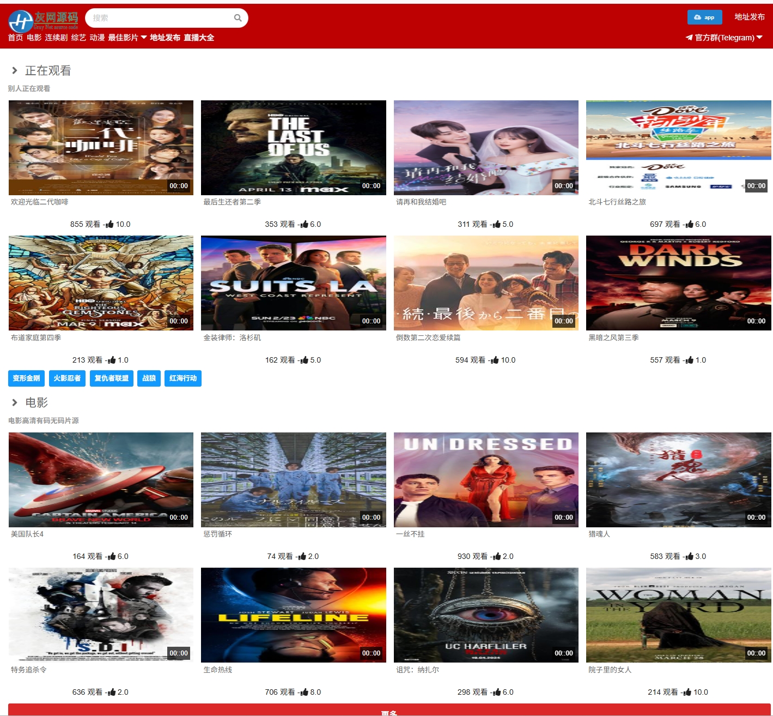Click chevron beside 电影 section heading
This screenshot has height=716, width=773.
point(15,402)
